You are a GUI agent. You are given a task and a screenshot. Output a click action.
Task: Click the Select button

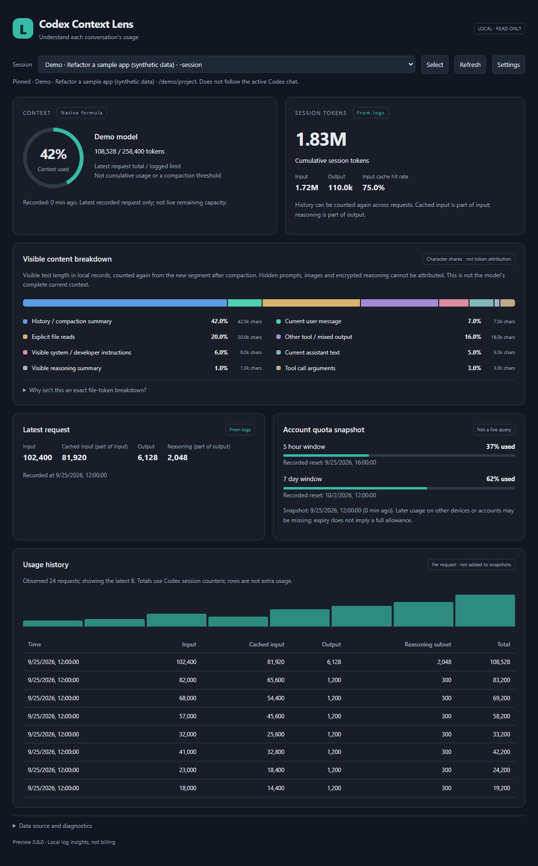click(x=435, y=65)
